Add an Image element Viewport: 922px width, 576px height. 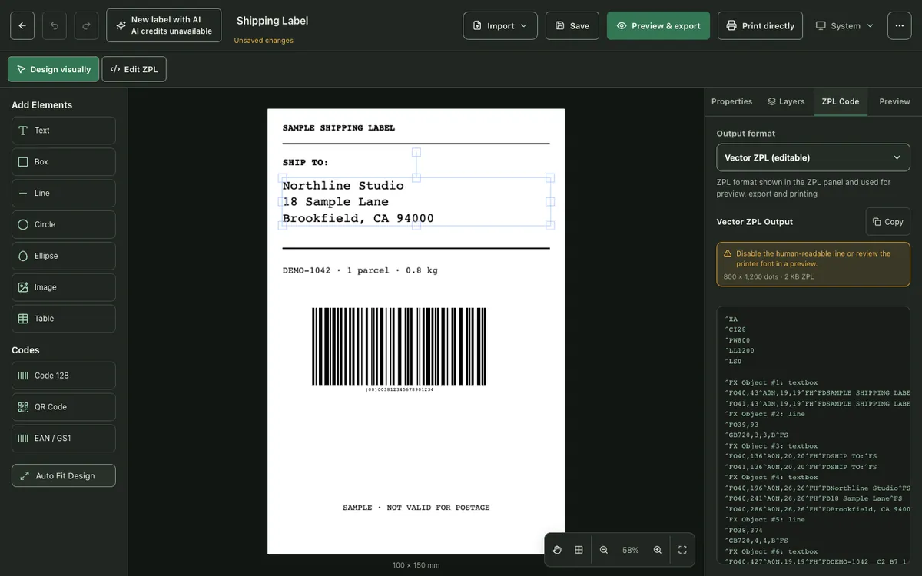[64, 287]
